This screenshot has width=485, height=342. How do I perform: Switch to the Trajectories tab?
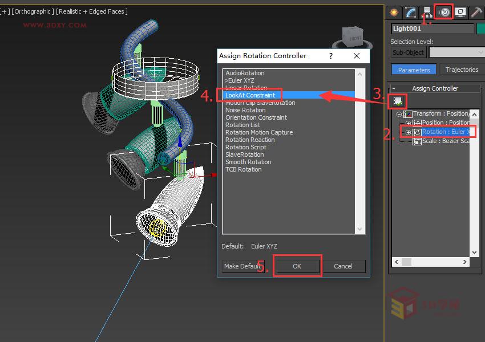tap(461, 69)
